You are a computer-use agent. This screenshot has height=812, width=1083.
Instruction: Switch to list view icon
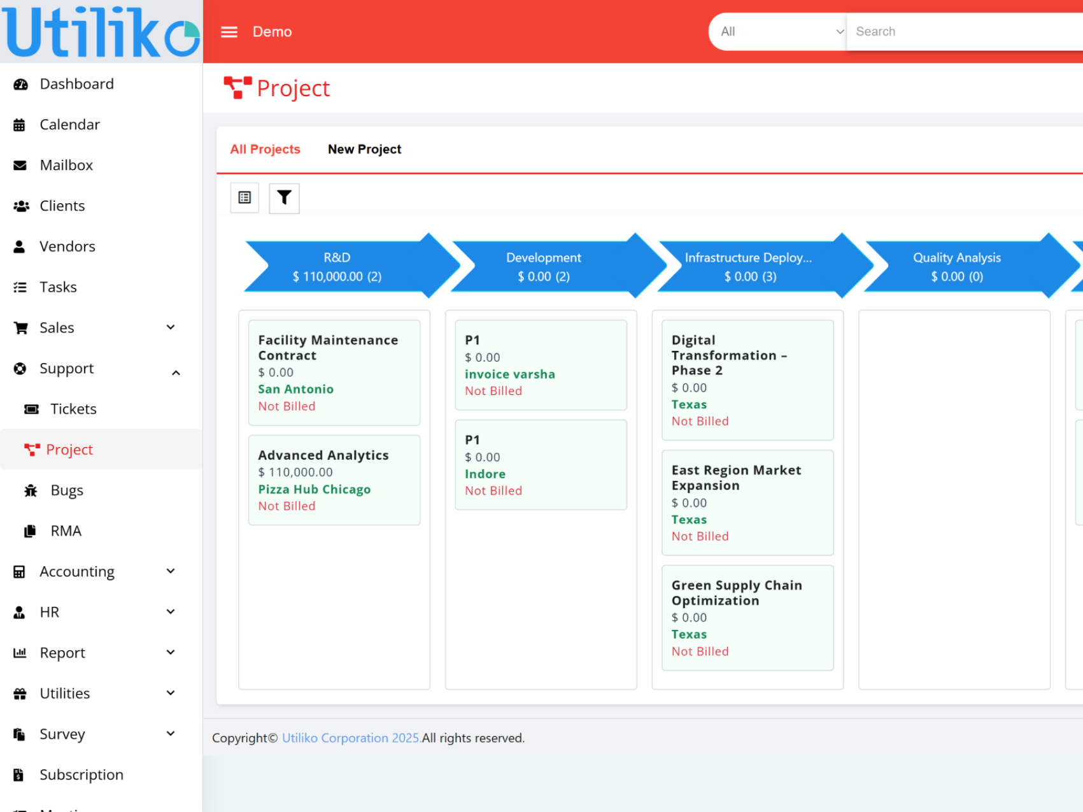click(x=244, y=198)
